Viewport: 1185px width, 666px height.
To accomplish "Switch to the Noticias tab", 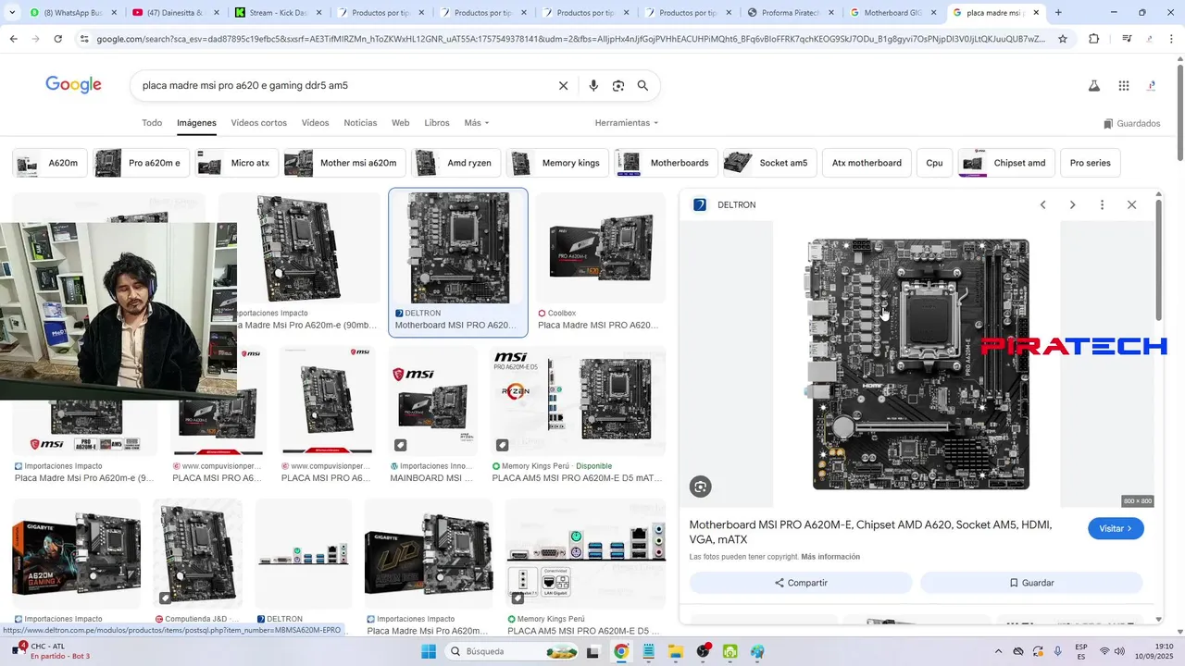I will click(x=360, y=122).
